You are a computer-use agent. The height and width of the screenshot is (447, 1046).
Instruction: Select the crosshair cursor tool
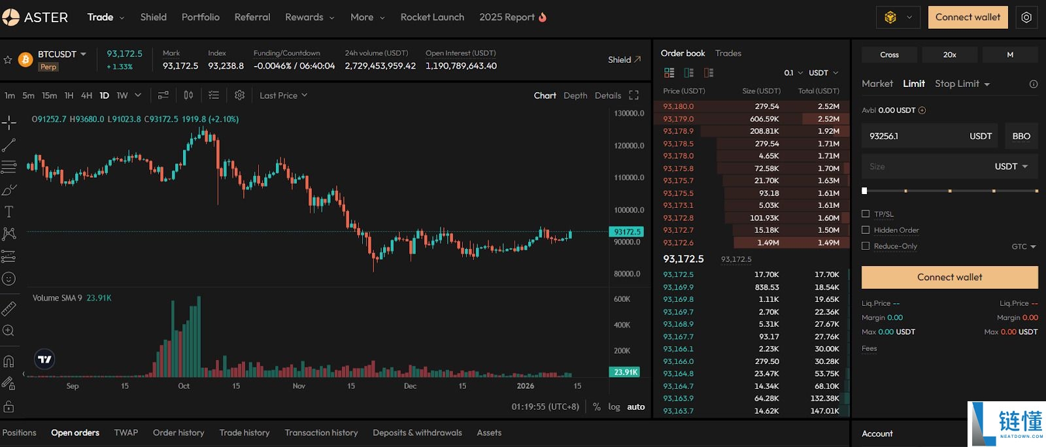click(x=9, y=122)
